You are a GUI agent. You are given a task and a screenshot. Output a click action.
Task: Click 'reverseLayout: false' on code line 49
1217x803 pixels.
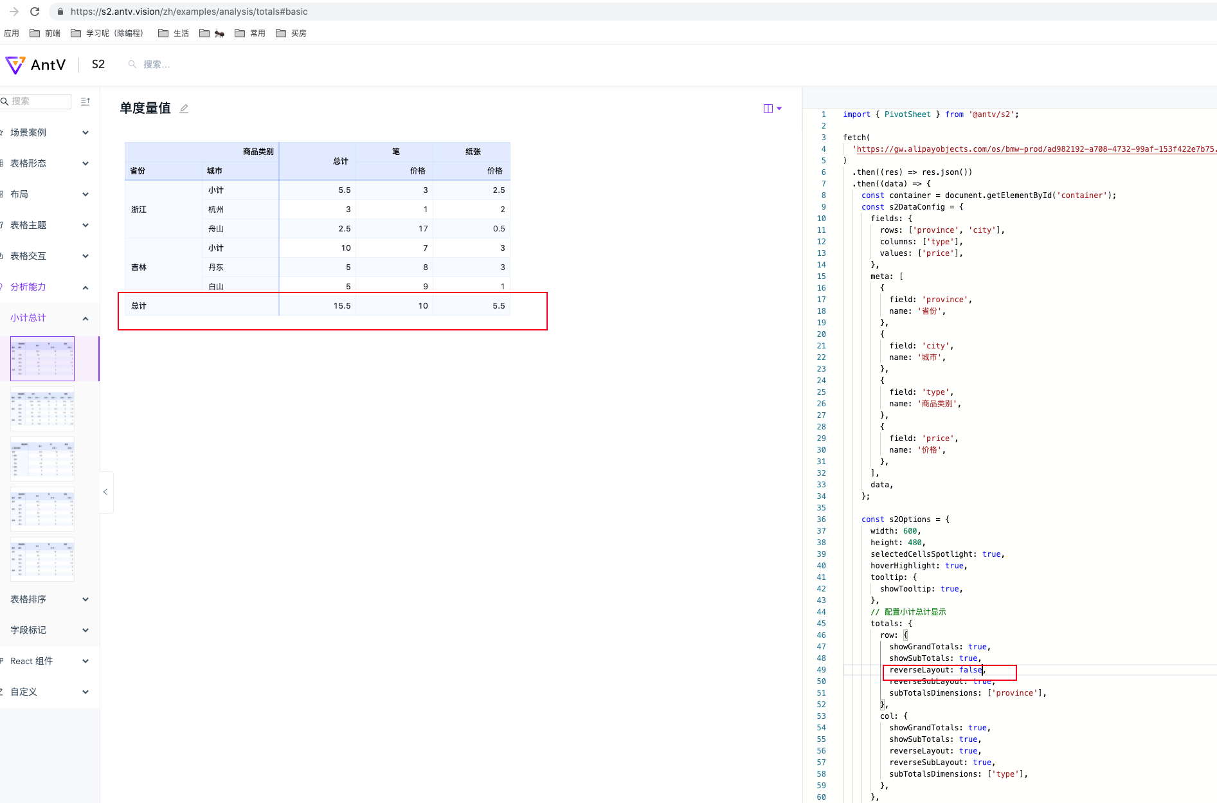tap(936, 670)
